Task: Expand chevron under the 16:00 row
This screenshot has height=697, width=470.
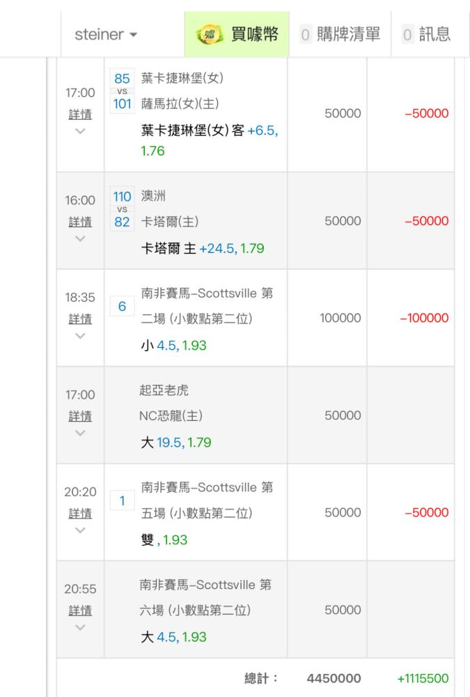Action: [80, 238]
